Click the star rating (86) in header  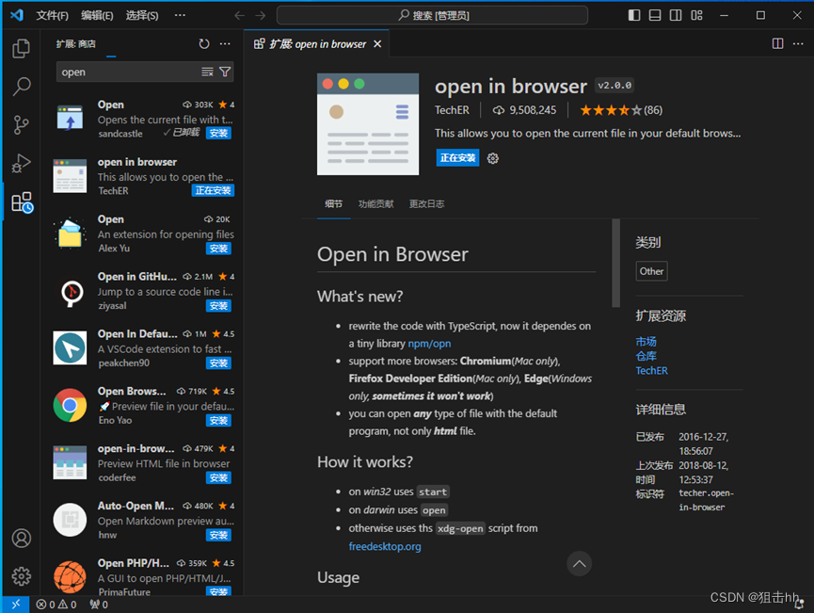pos(621,110)
